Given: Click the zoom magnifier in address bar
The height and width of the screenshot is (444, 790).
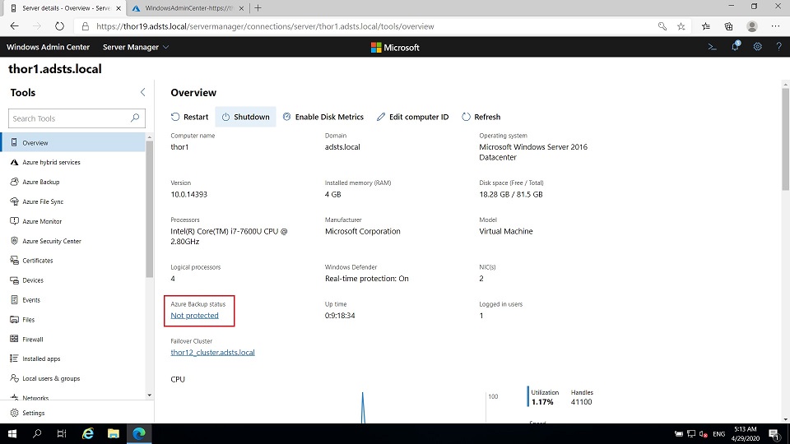Looking at the screenshot, I should (662, 26).
